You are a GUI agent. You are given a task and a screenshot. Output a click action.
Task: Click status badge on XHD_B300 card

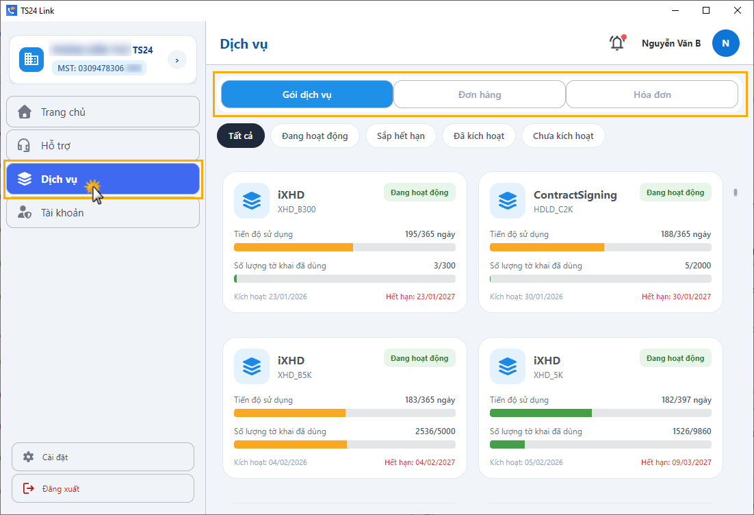(x=419, y=192)
